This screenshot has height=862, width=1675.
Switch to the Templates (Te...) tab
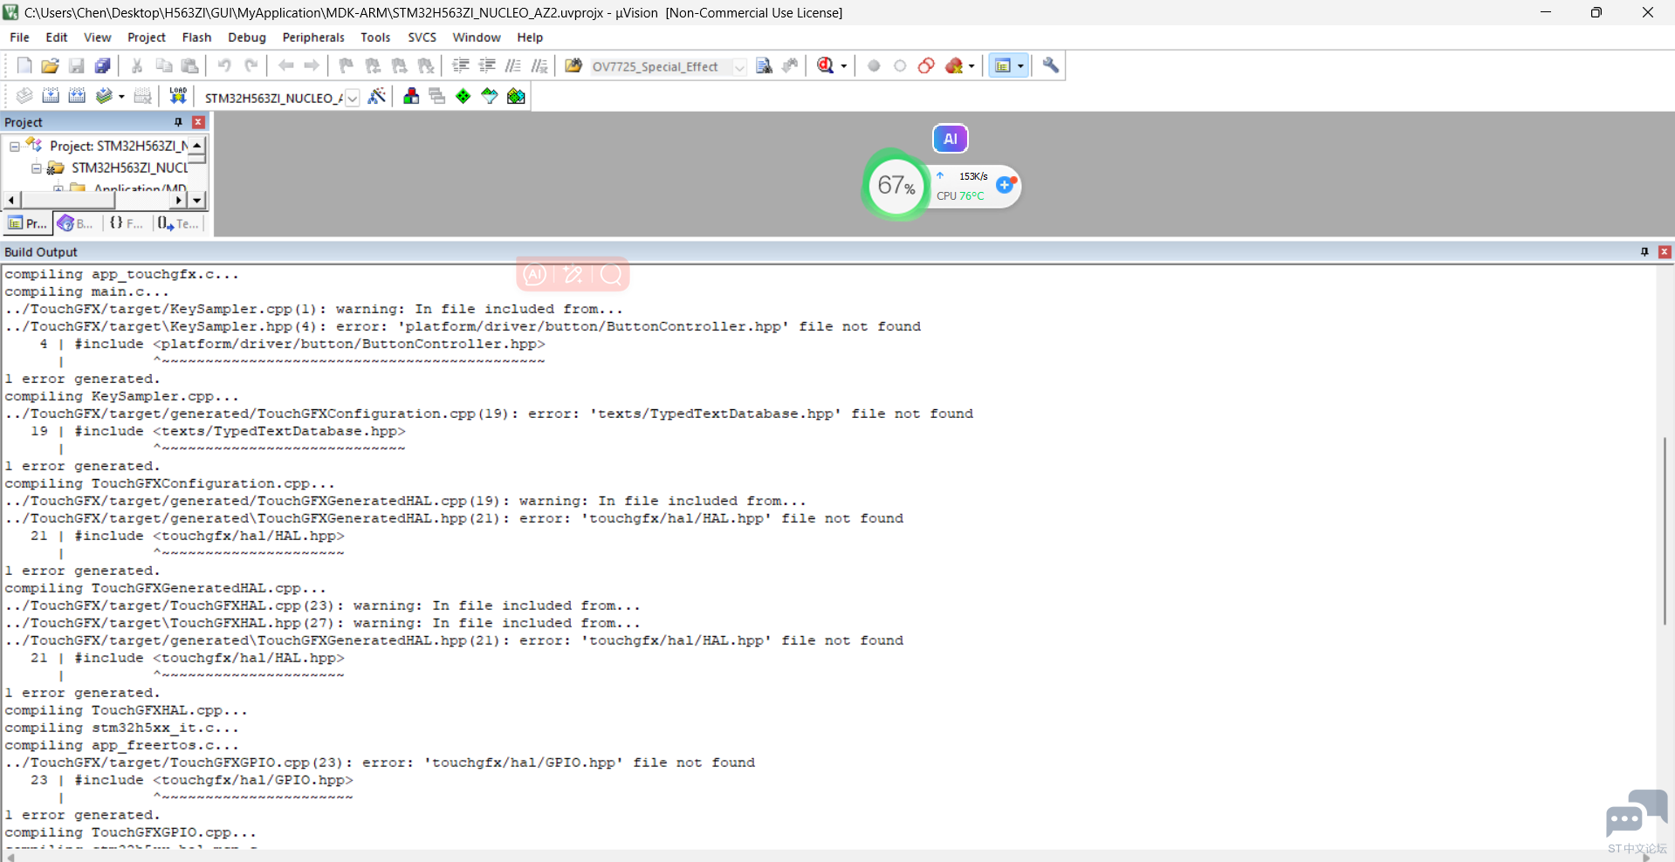[x=178, y=224]
